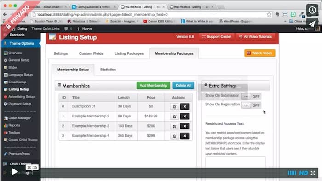322x181 pixels.
Task: Edit the Suscripción 01 membership row
Action: click(x=174, y=106)
